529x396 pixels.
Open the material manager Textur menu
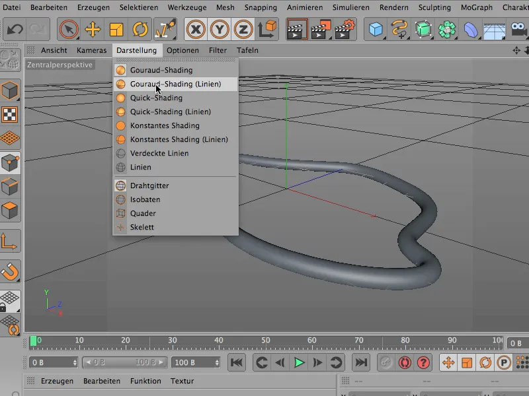tap(182, 381)
